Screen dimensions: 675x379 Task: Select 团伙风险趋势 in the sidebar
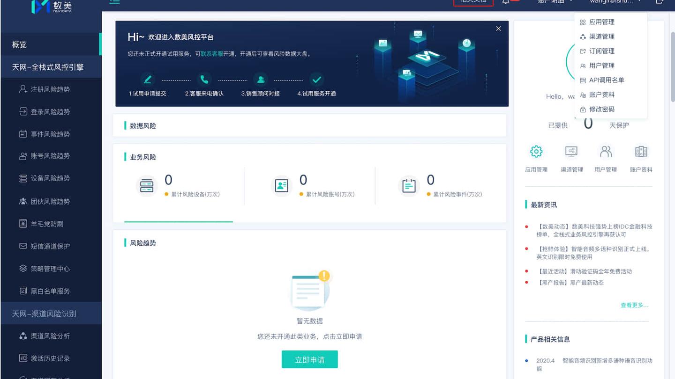(x=50, y=201)
